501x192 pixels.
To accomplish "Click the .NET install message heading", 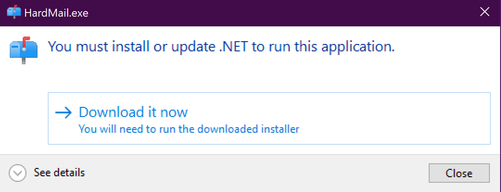I will click(222, 47).
